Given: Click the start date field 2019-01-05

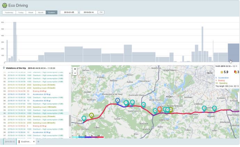Looking at the screenshot, I should (69, 12).
